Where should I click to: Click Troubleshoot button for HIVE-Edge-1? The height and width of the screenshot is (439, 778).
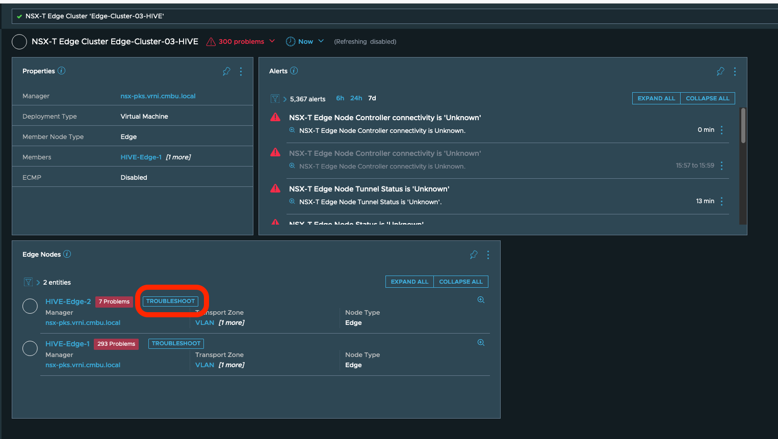click(176, 344)
